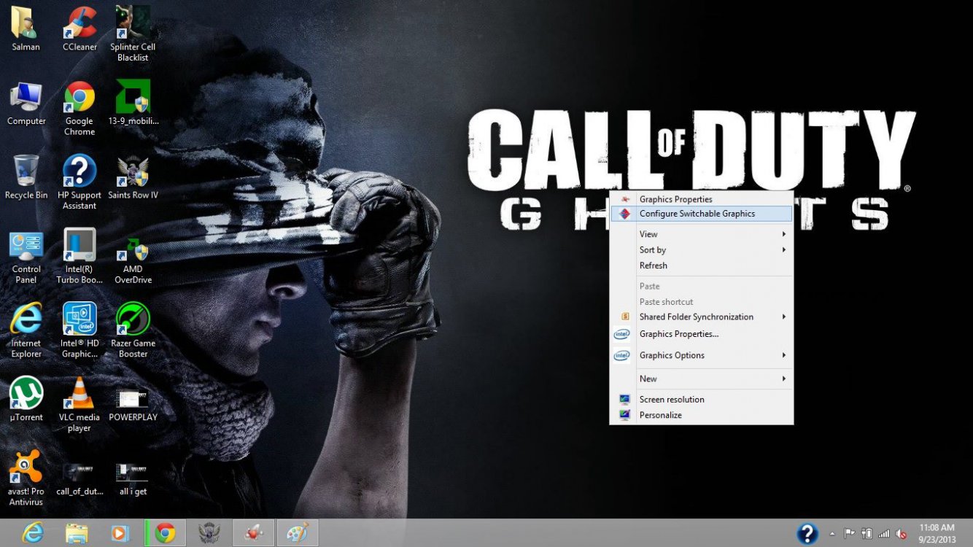
Task: Select the VLC media player shortcut
Action: 80,405
